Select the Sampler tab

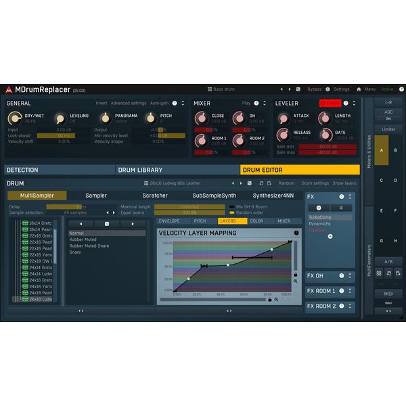tap(96, 196)
